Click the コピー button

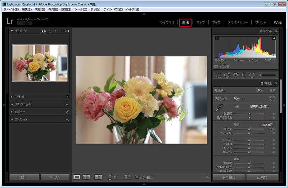pos(24,177)
